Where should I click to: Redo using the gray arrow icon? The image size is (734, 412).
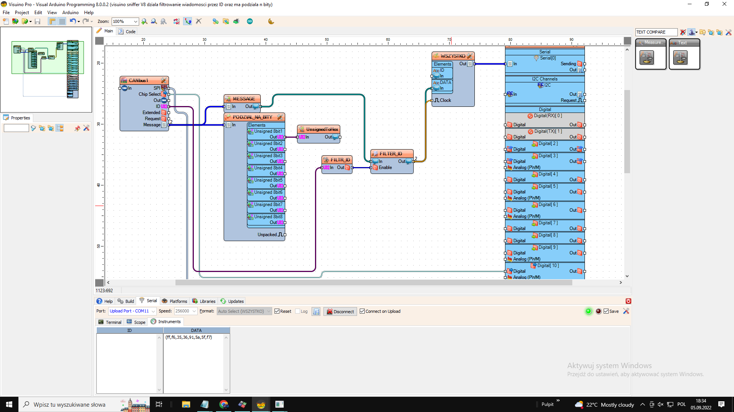pyautogui.click(x=85, y=21)
